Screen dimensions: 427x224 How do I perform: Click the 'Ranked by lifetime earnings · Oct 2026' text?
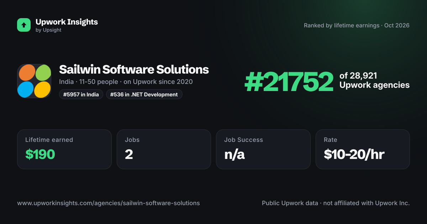(357, 26)
